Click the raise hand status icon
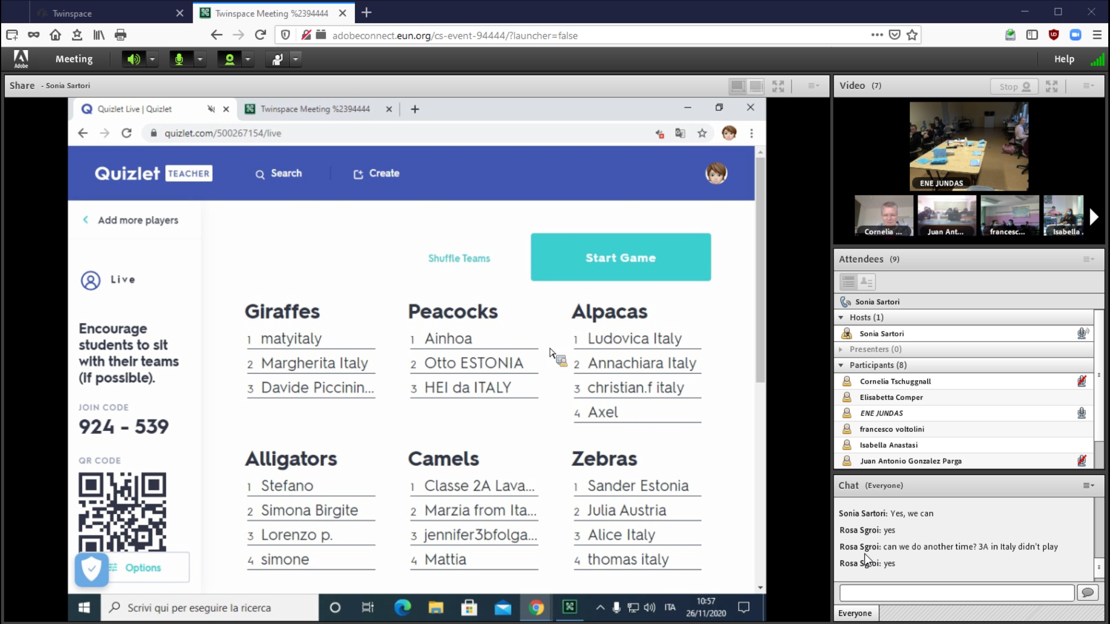The height and width of the screenshot is (624, 1110). point(277,59)
